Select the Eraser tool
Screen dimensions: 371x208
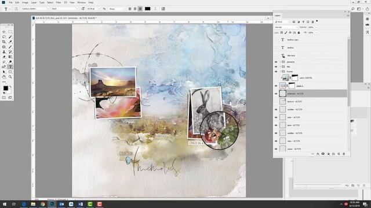(x=4, y=57)
